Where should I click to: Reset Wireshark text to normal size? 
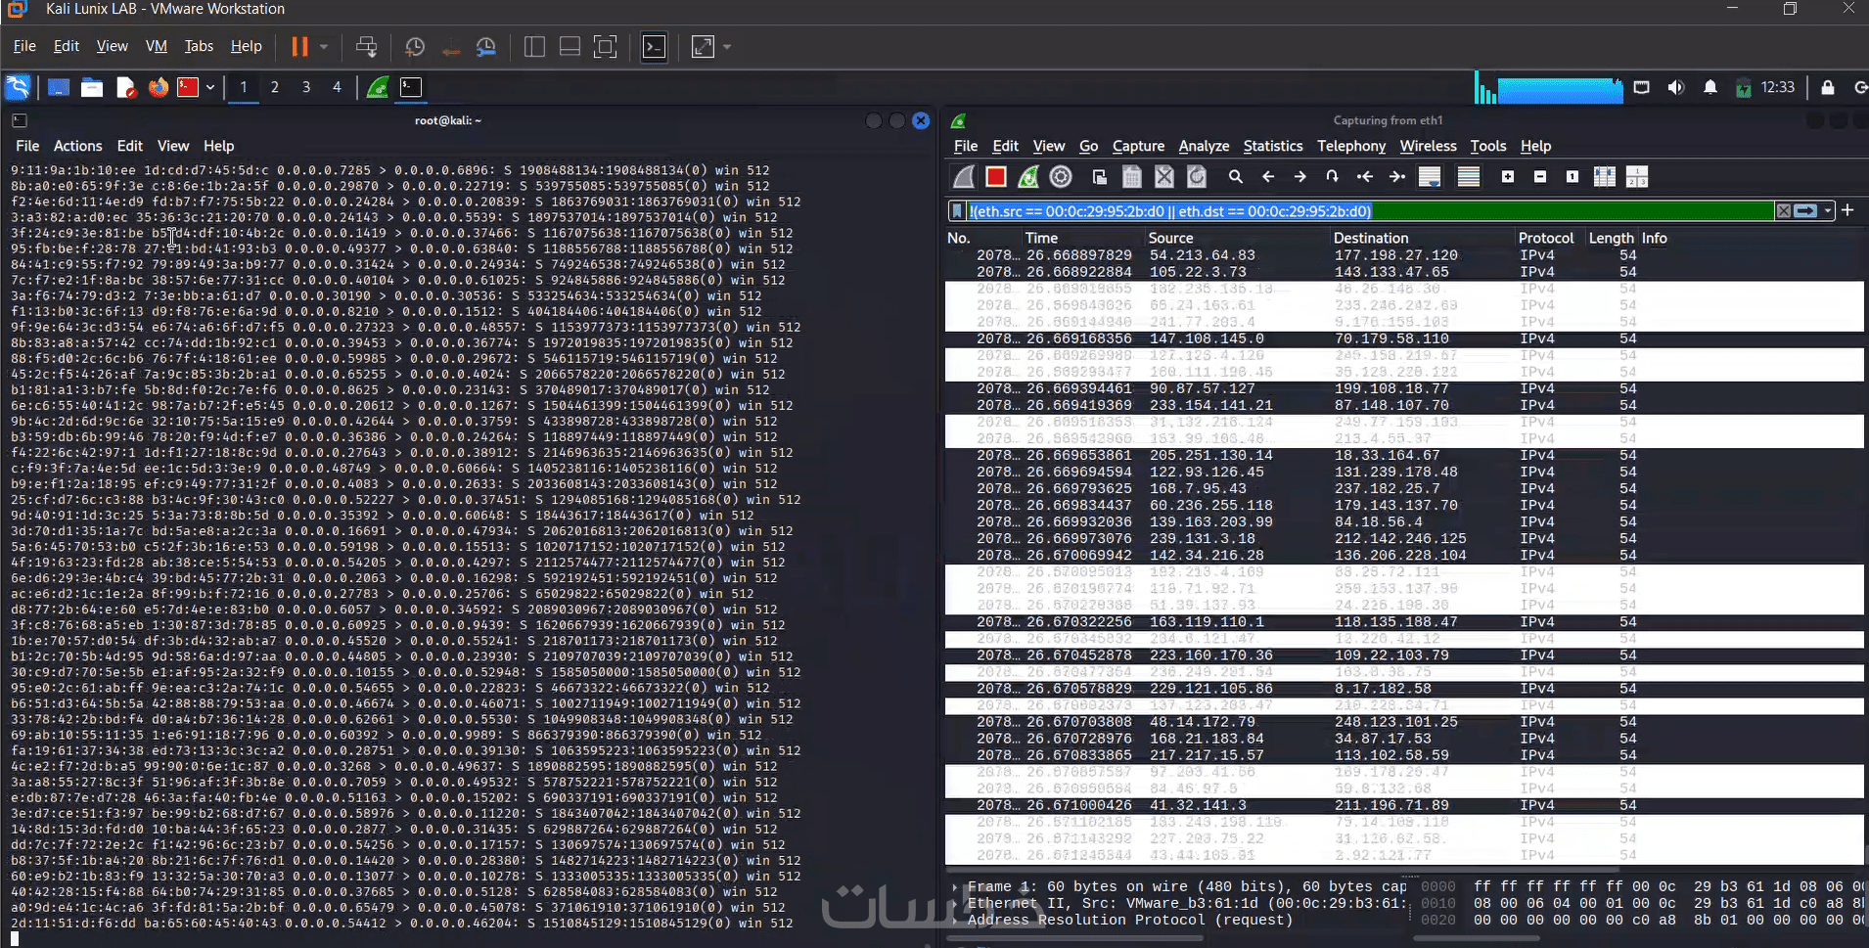[1573, 177]
